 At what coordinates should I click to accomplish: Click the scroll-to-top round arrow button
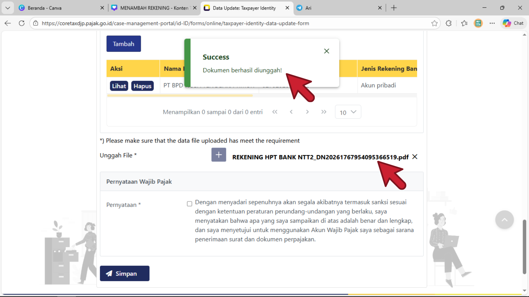tap(504, 220)
